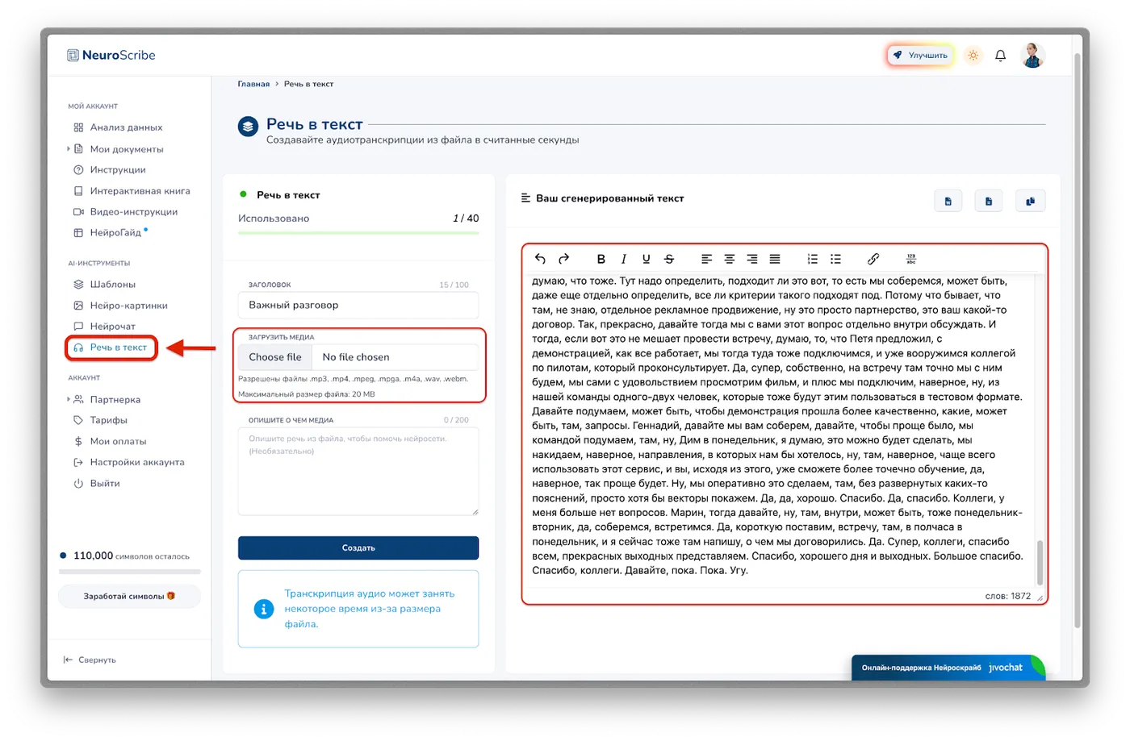Redo the last edit in the editor

(x=563, y=259)
